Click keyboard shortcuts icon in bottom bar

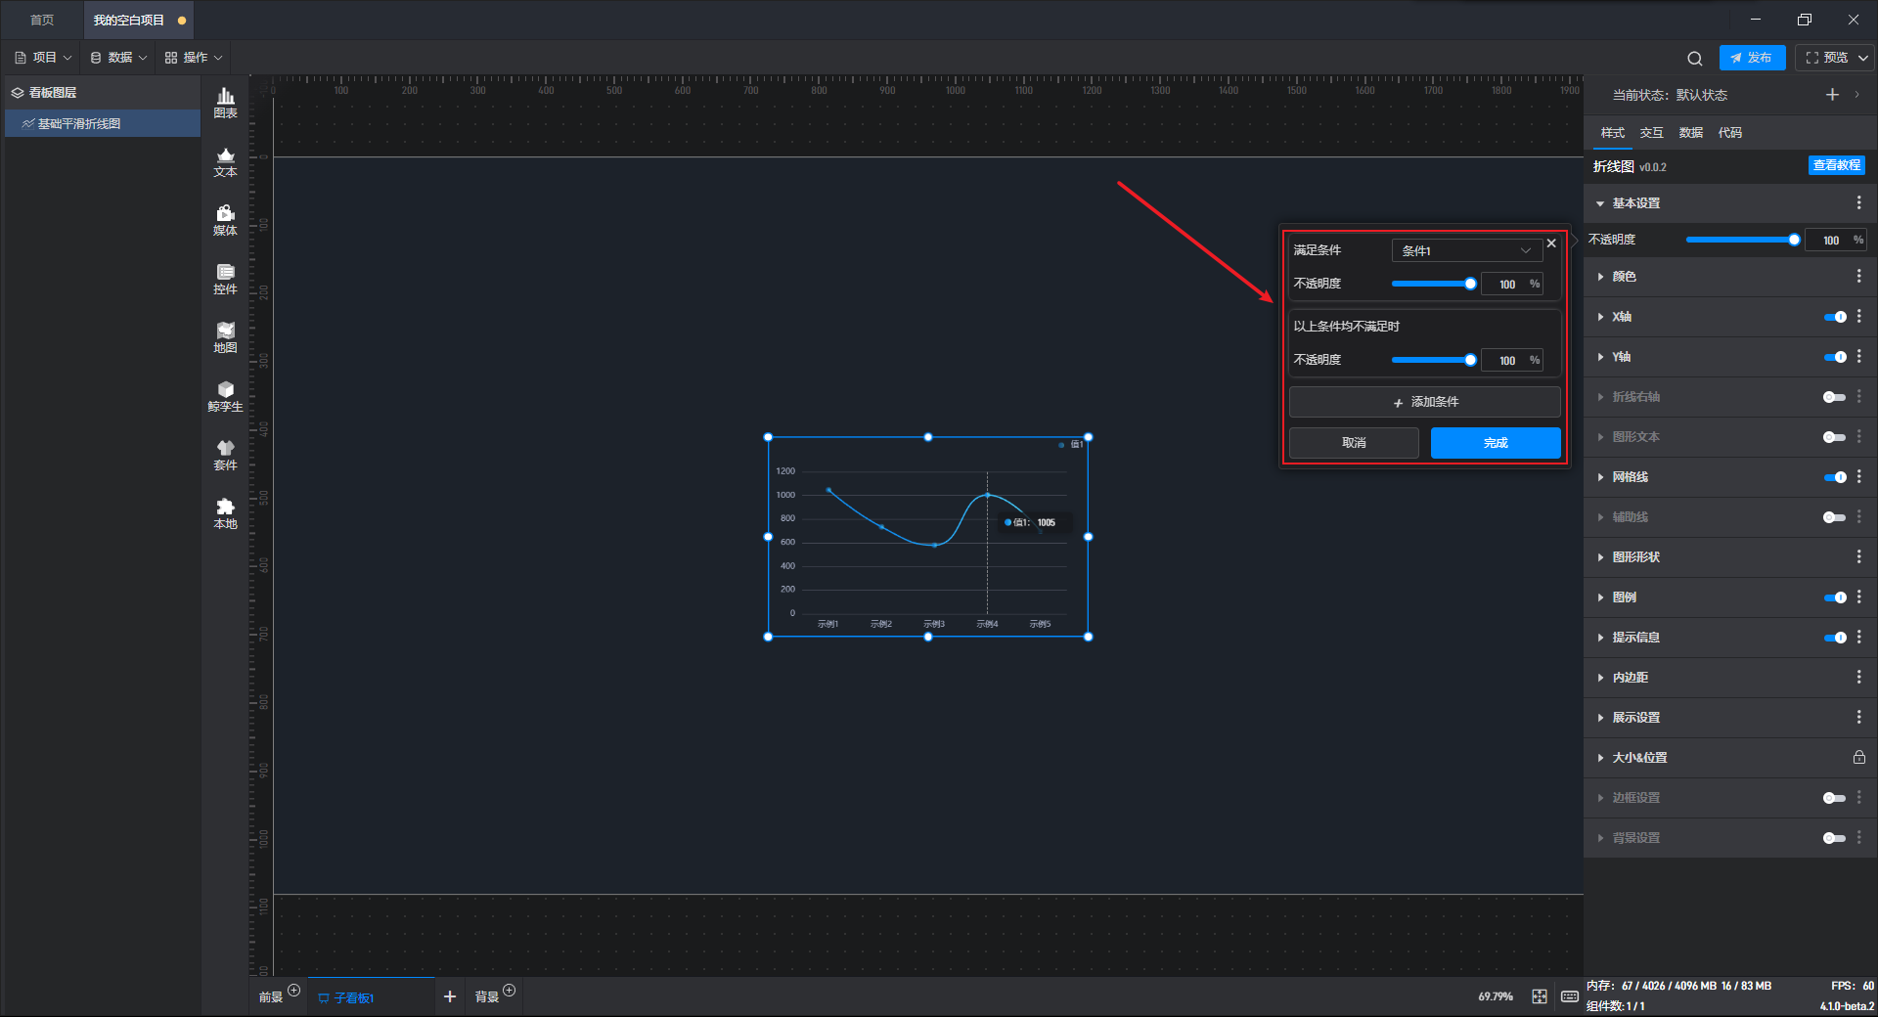pyautogui.click(x=1570, y=996)
